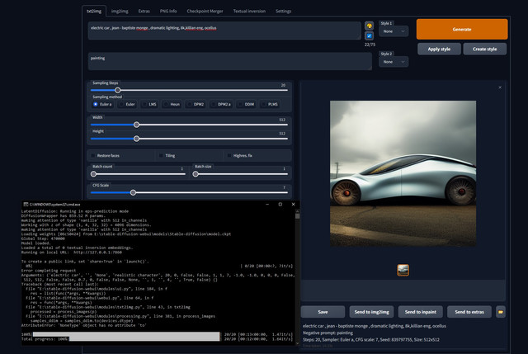Click the Save button under the image
The image size is (528, 354).
pos(323,312)
